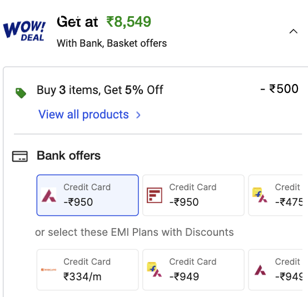Choose the ₹334/m EMI credit card plan
Image resolution: width=308 pixels, height=297 pixels.
(x=88, y=270)
